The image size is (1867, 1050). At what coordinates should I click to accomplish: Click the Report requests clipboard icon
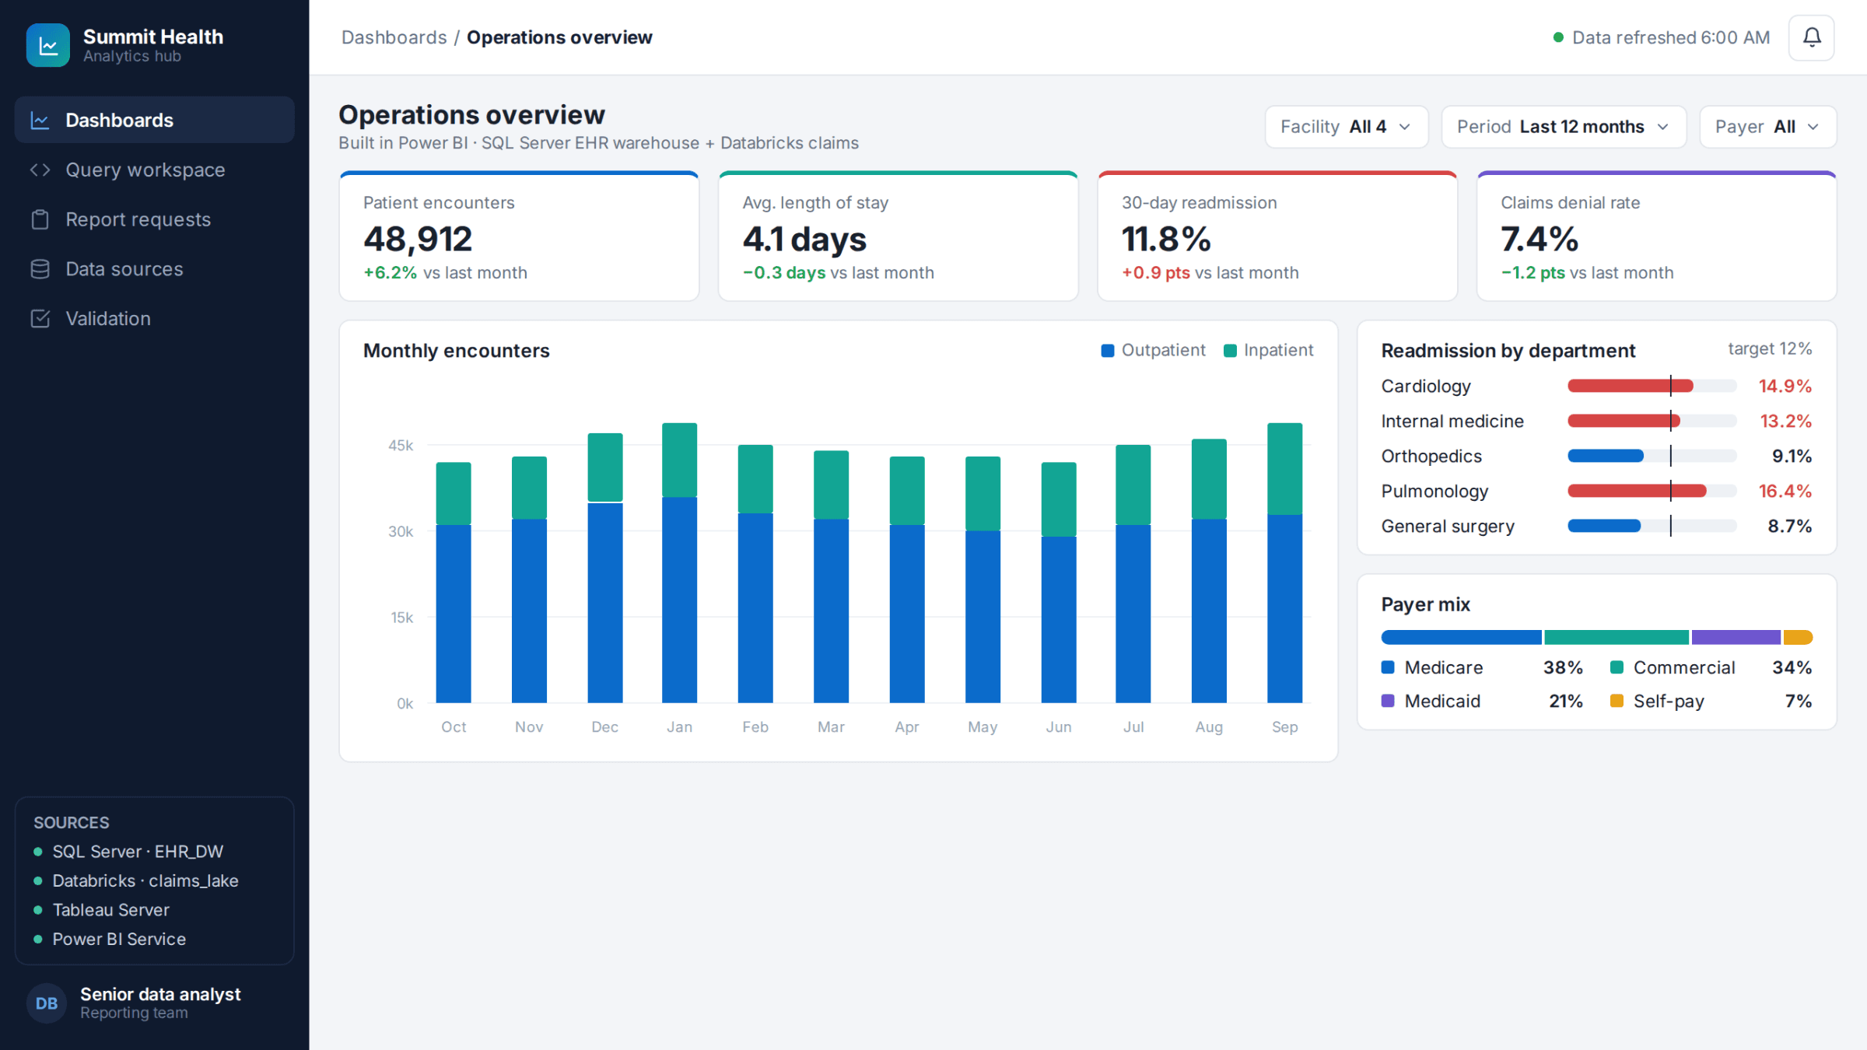coord(40,219)
